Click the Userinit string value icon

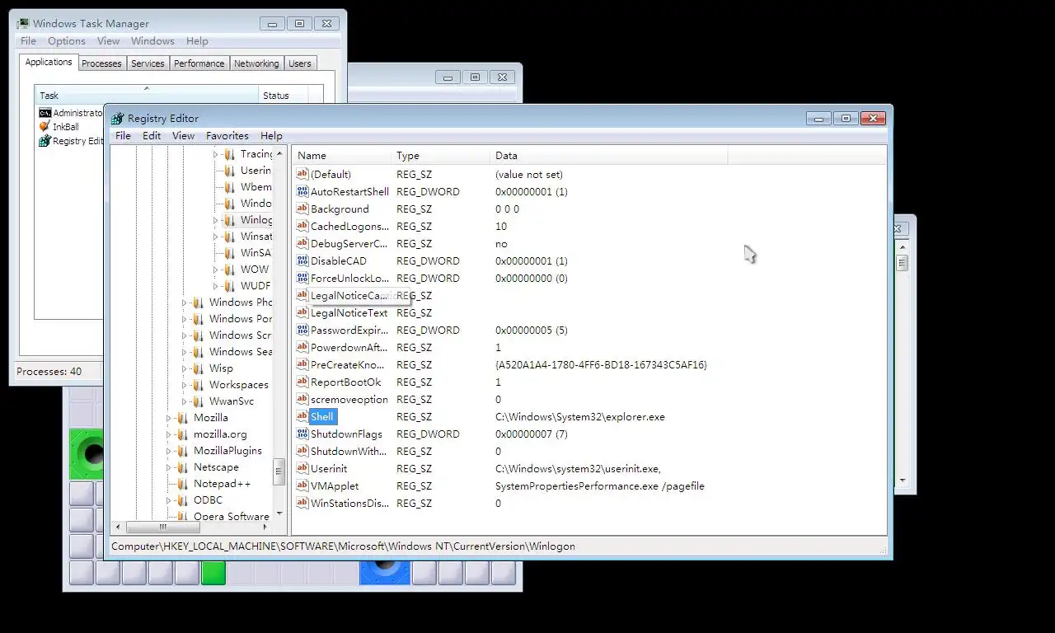point(302,468)
